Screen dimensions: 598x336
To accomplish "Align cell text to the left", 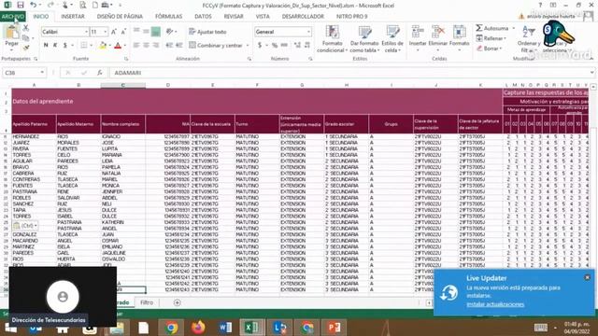I will coord(136,46).
